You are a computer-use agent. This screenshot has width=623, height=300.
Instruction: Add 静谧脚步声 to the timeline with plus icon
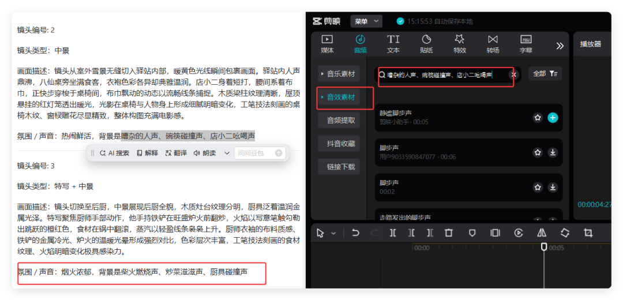(x=552, y=118)
